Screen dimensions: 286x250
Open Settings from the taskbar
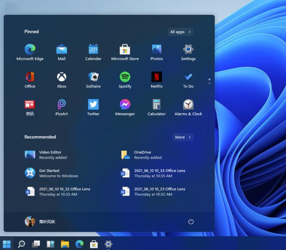tap(108, 244)
